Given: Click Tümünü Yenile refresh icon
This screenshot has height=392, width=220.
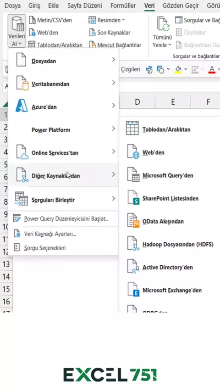Looking at the screenshot, I should (x=163, y=24).
